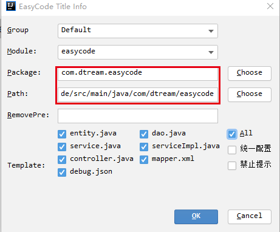Image resolution: width=280 pixels, height=232 pixels.
Task: Close the EasyCode Title Info dialog
Action: tap(270, 6)
